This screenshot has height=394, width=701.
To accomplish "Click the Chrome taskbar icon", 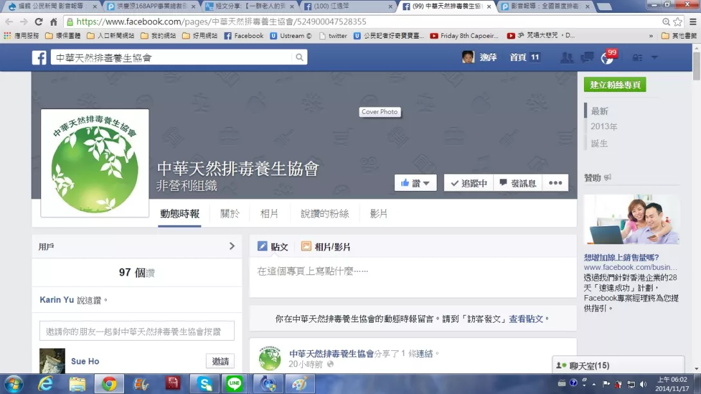I will (x=109, y=384).
